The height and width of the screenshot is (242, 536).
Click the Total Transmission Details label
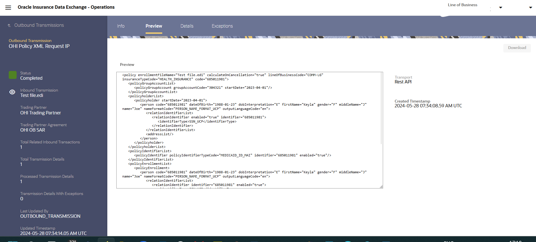tap(42, 159)
